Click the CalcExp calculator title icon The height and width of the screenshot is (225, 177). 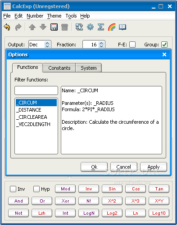(x=7, y=6)
